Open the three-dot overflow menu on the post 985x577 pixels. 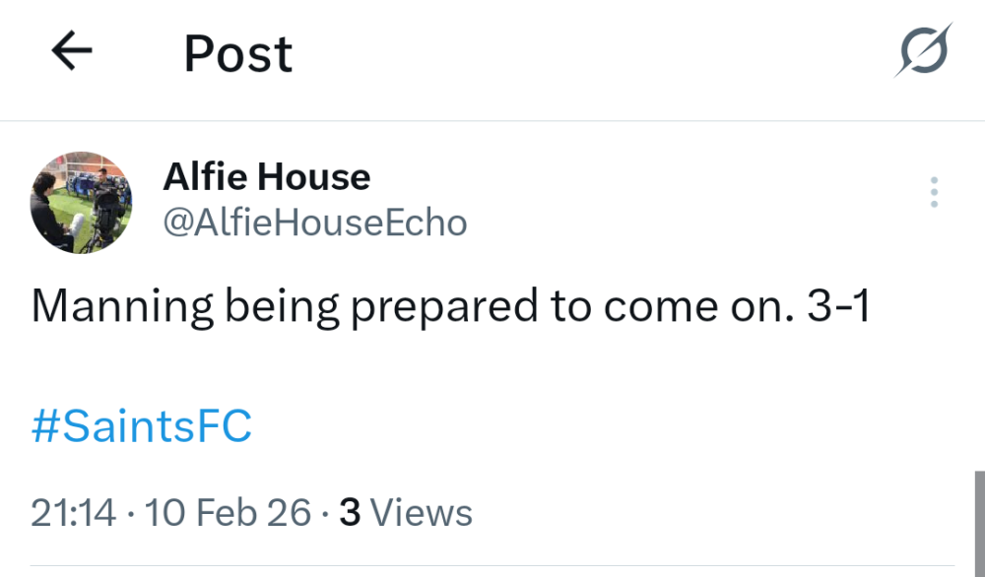point(933,192)
